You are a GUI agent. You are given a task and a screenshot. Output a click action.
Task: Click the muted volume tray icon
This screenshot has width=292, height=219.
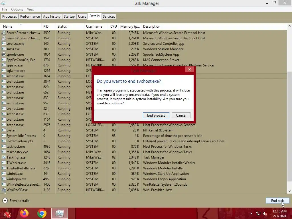265,214
